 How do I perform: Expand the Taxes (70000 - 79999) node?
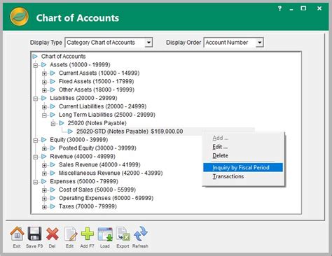tap(44, 207)
